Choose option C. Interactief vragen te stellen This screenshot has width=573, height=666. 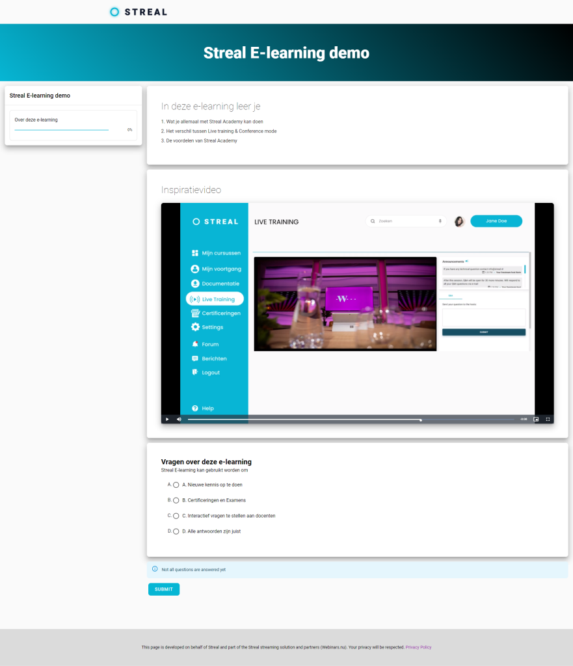[x=176, y=516]
